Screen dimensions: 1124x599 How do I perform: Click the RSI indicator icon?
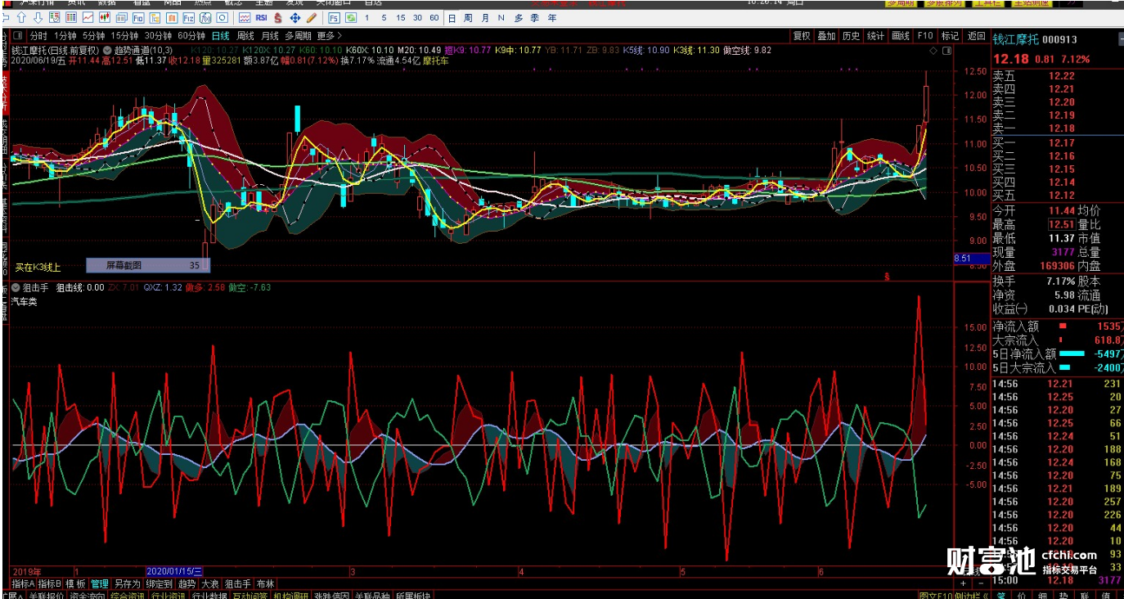tap(261, 17)
